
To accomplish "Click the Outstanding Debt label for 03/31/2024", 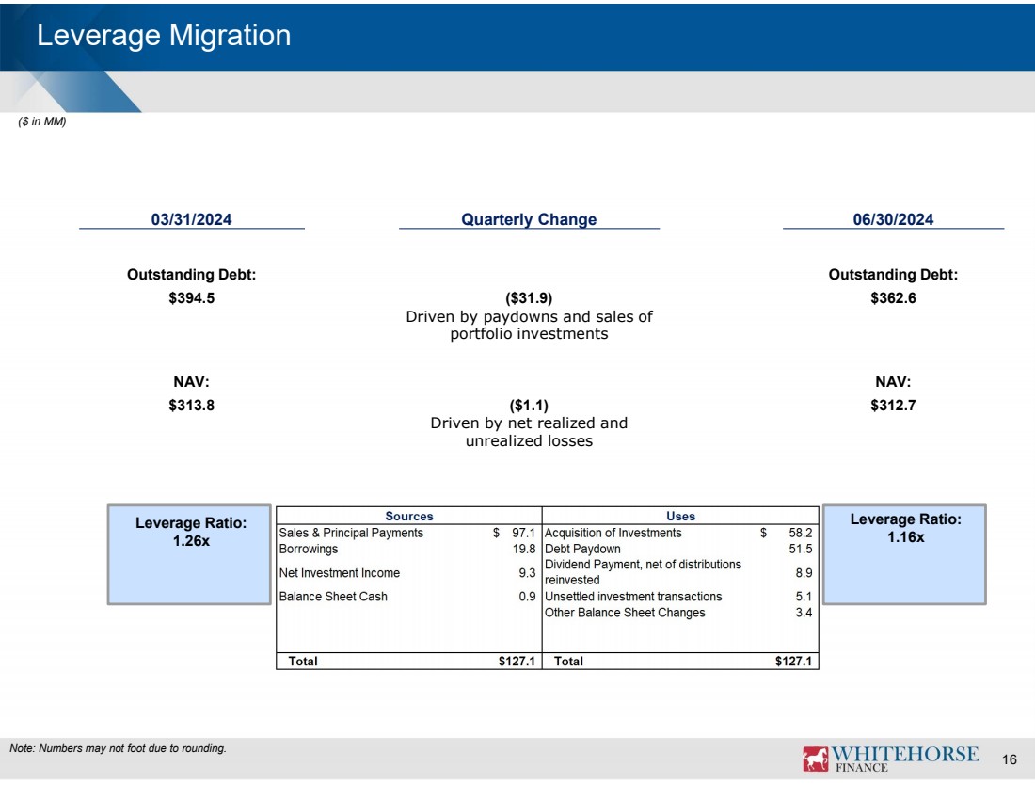I will [191, 274].
